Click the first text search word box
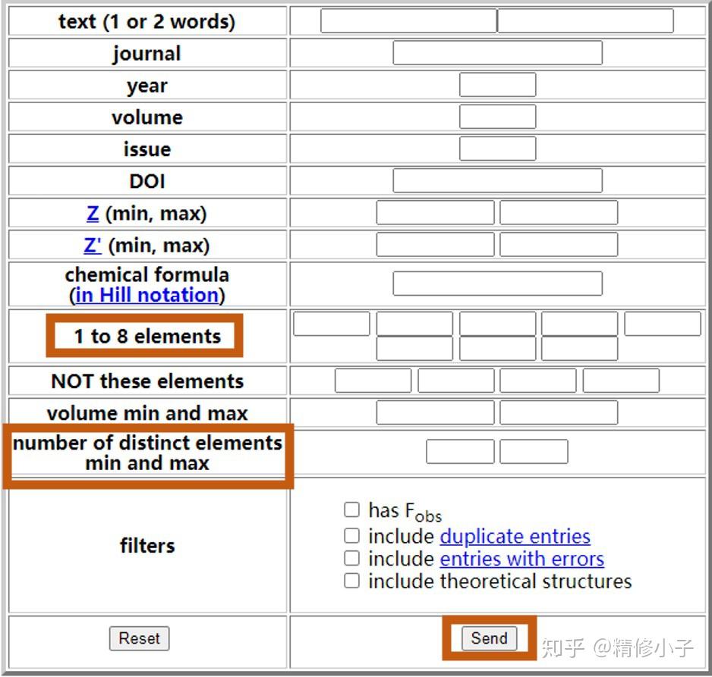This screenshot has width=712, height=677. [408, 21]
